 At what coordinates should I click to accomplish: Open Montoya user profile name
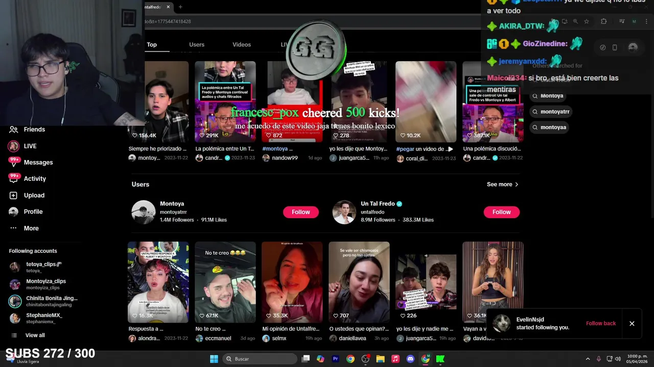pos(172,204)
